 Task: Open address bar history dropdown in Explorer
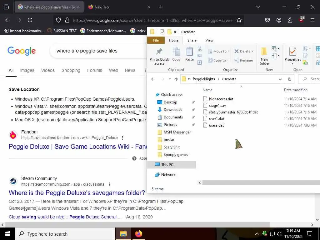280,79
